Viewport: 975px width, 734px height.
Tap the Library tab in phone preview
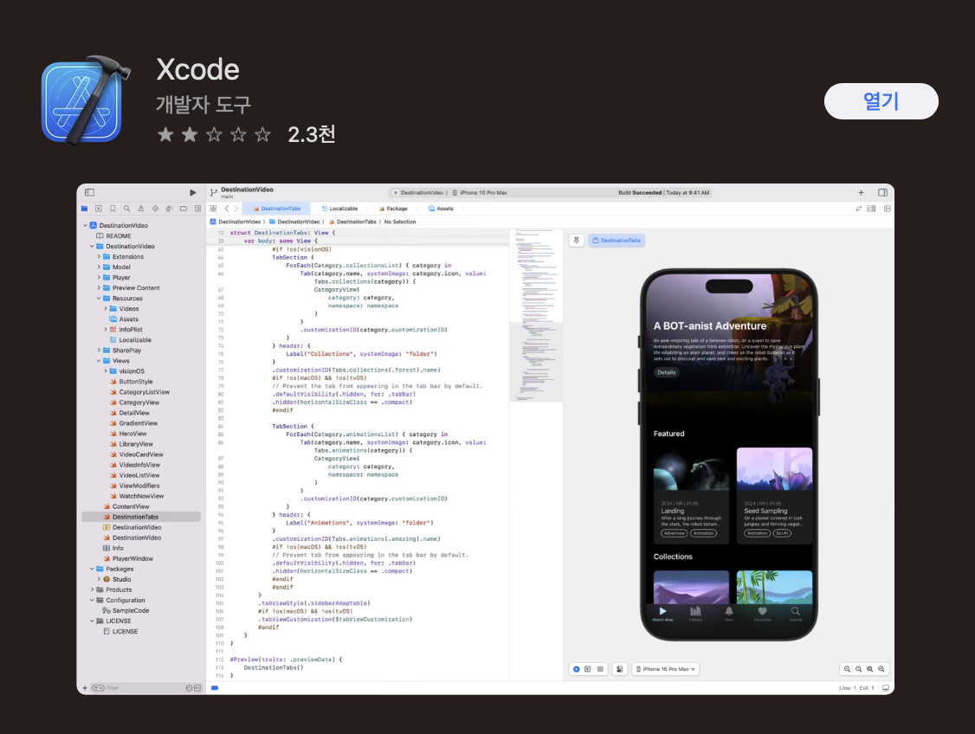pyautogui.click(x=696, y=614)
